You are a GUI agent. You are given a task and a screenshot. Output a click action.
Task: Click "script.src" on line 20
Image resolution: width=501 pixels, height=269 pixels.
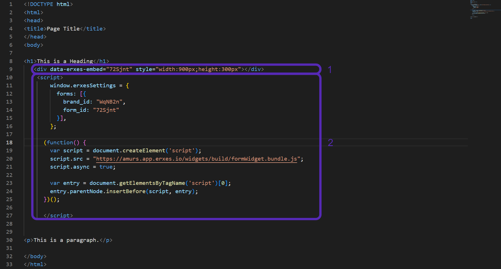pyautogui.click(x=66, y=159)
